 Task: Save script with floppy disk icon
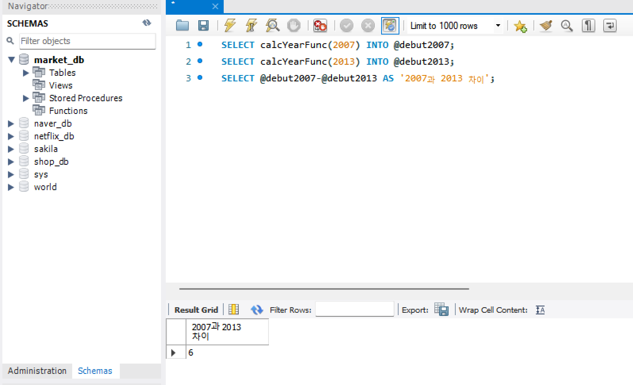203,26
